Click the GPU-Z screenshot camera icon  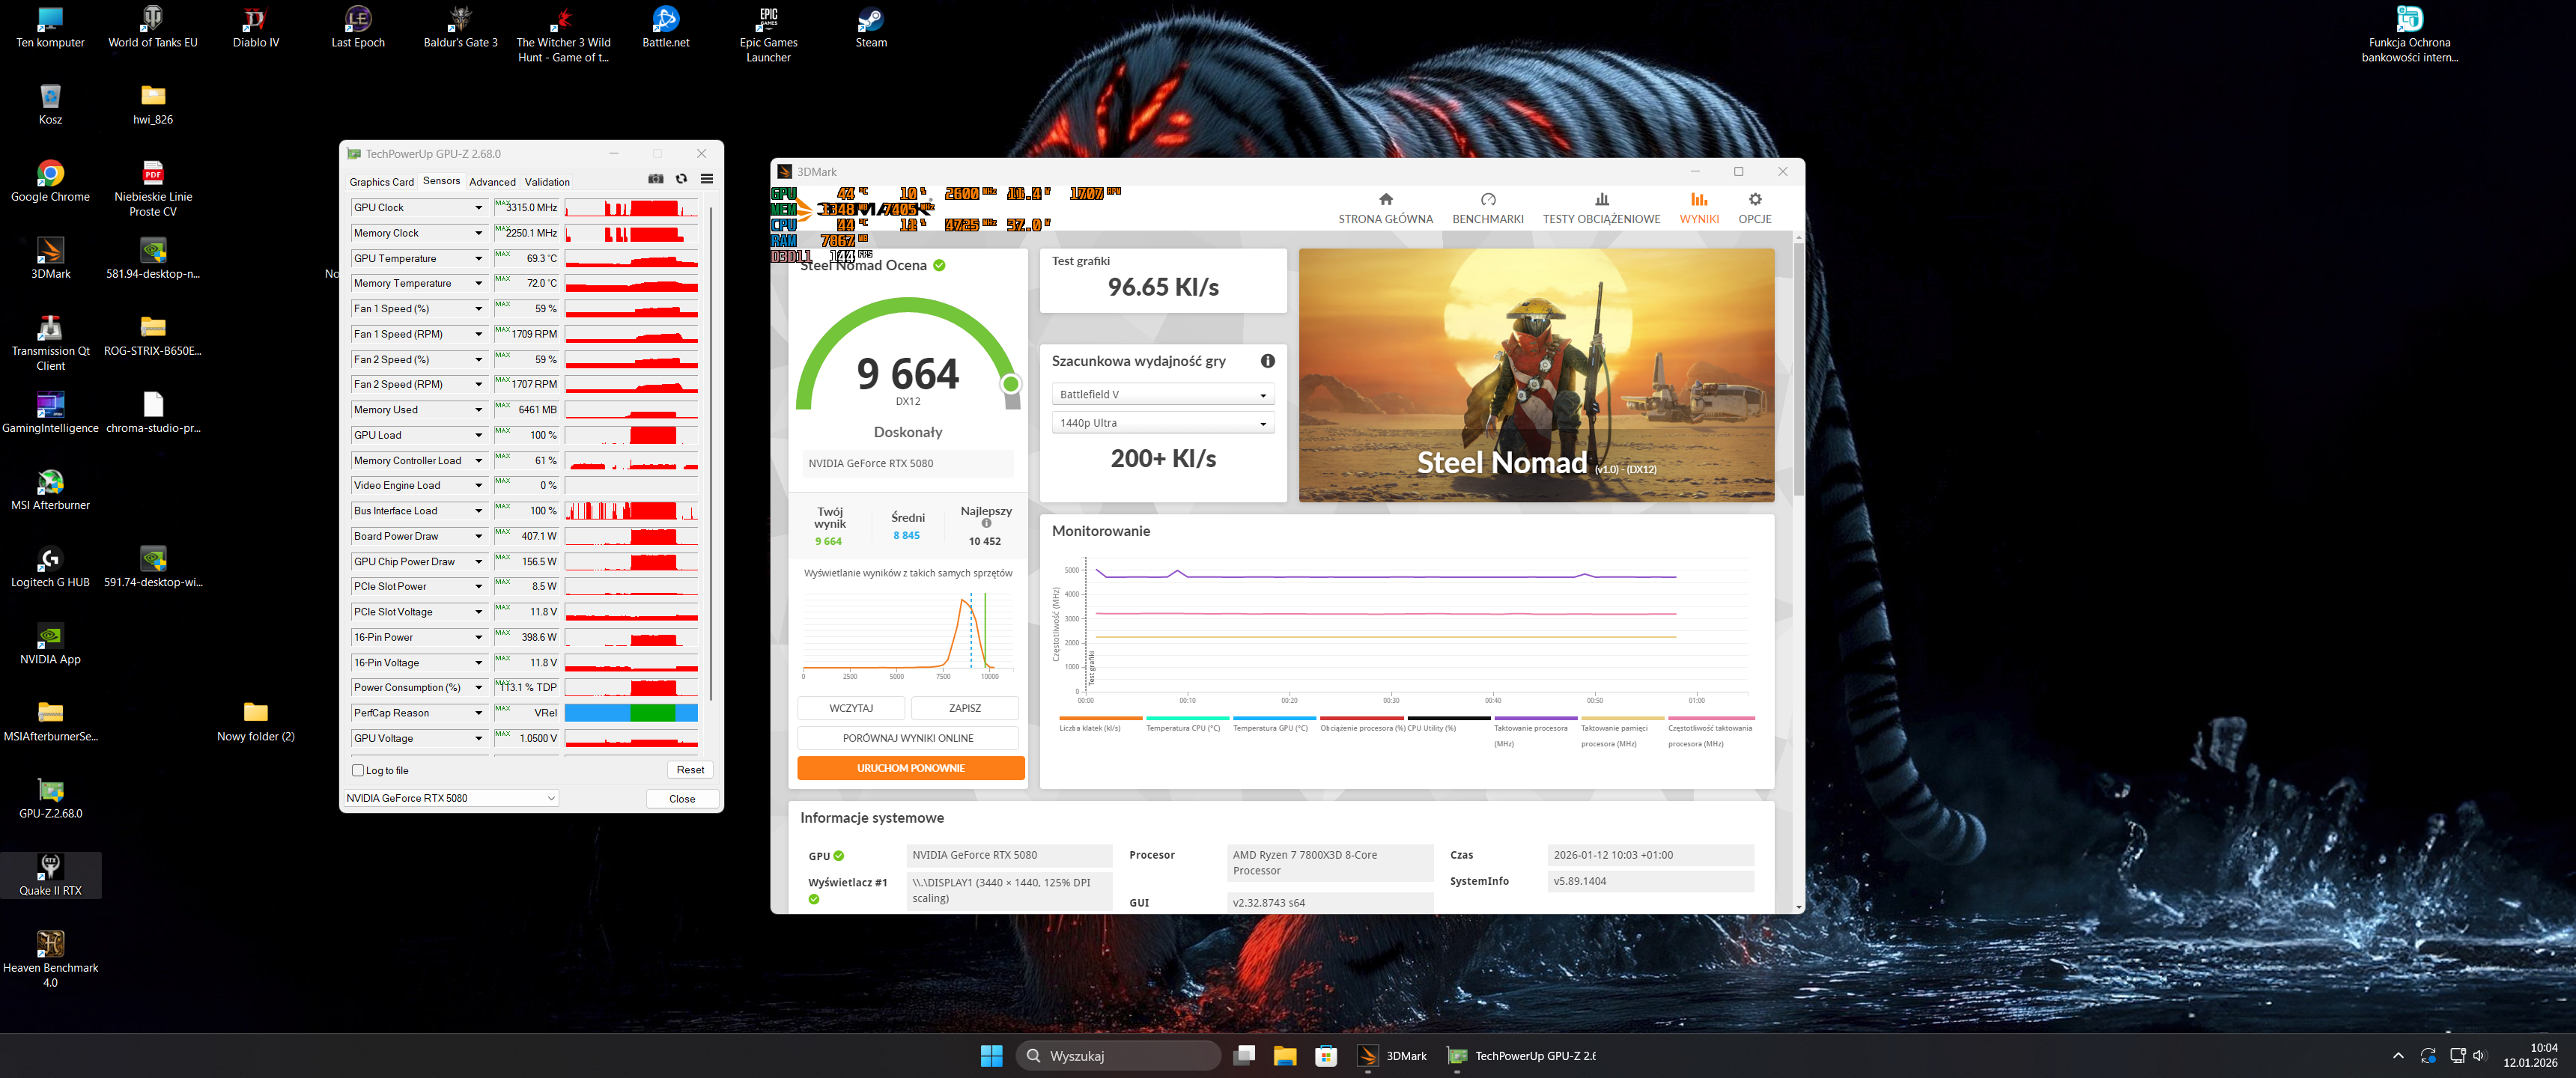[x=656, y=179]
